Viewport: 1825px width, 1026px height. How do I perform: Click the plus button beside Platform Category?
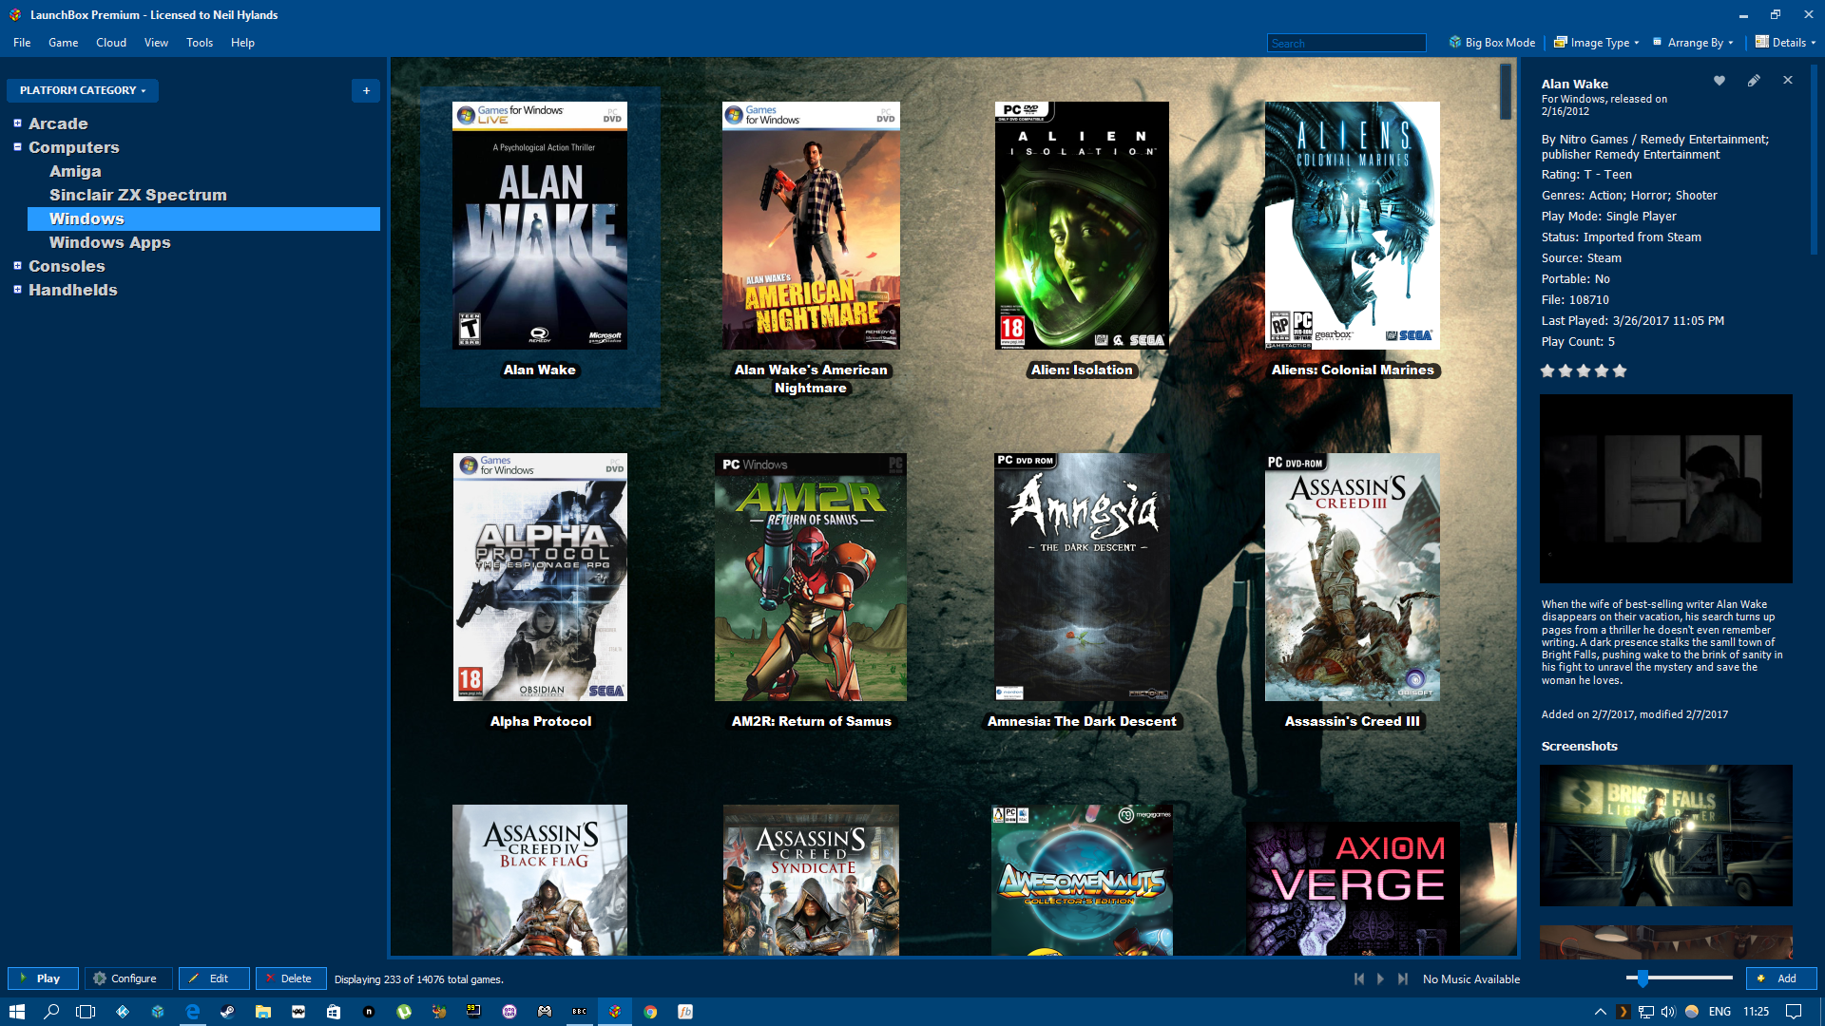[366, 90]
